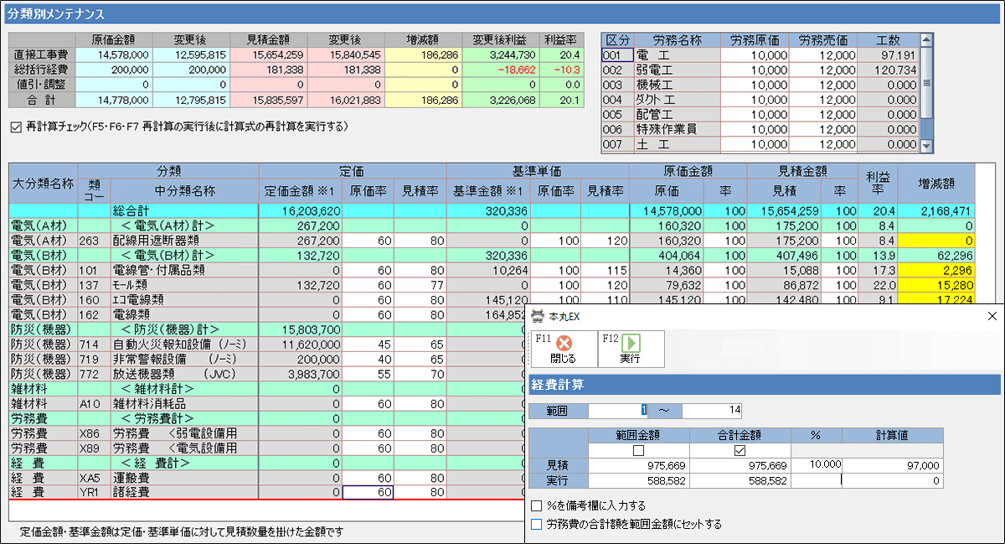1005x544 pixels.
Task: Select row X89 労務費＜電気設備用
Action: (268, 448)
